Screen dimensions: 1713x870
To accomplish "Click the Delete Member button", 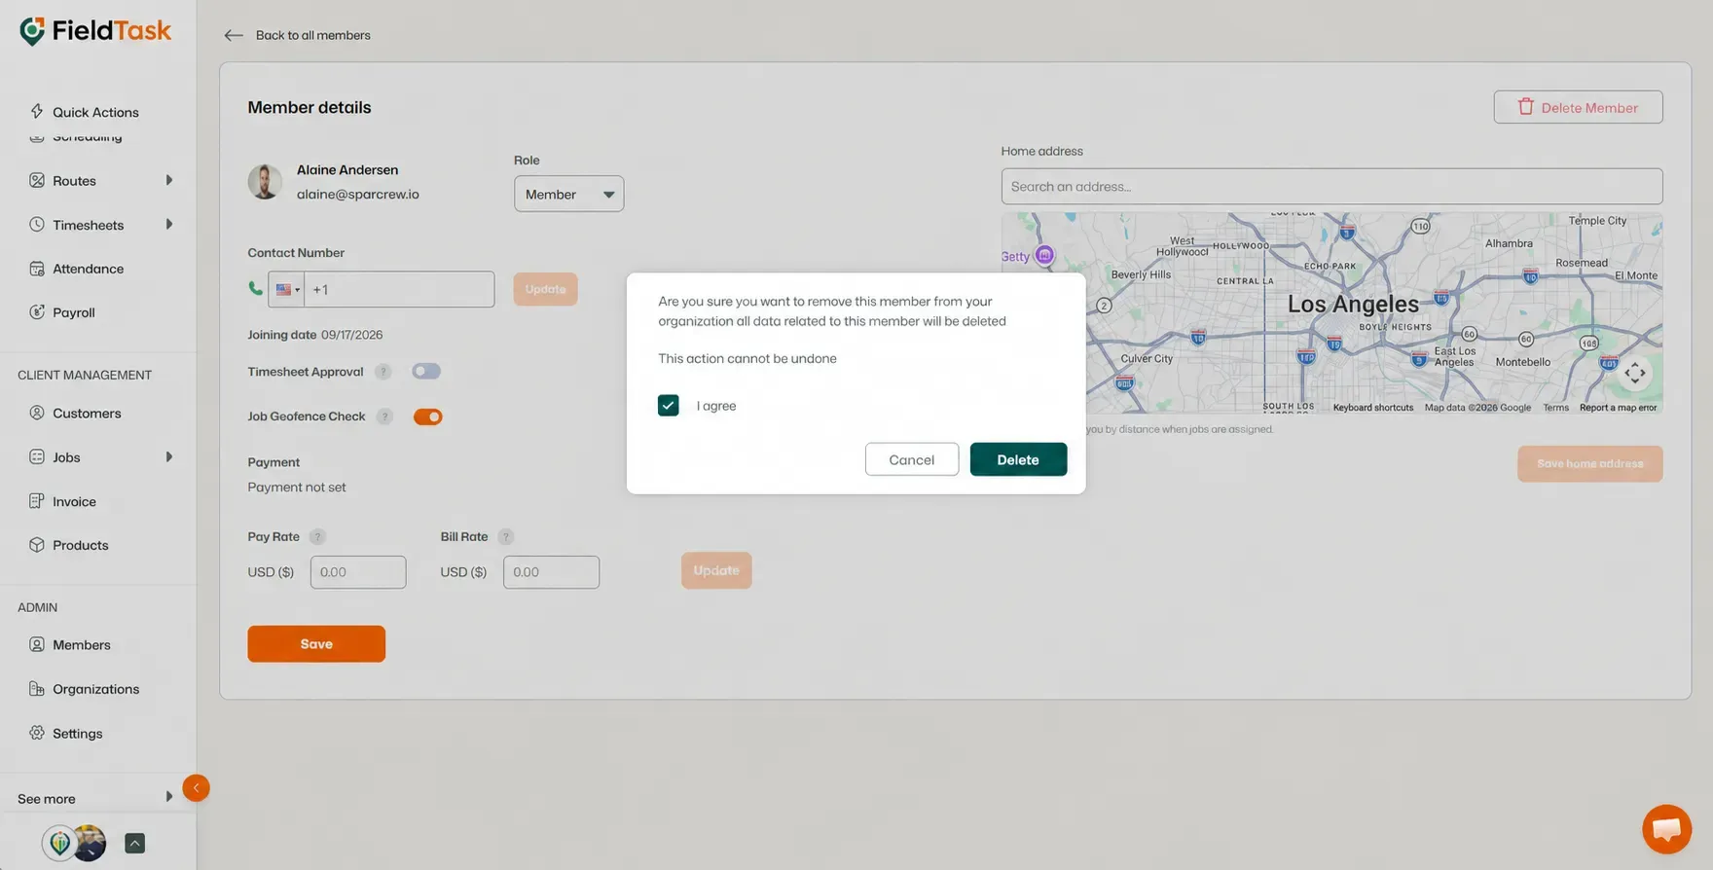I will coord(1578,107).
